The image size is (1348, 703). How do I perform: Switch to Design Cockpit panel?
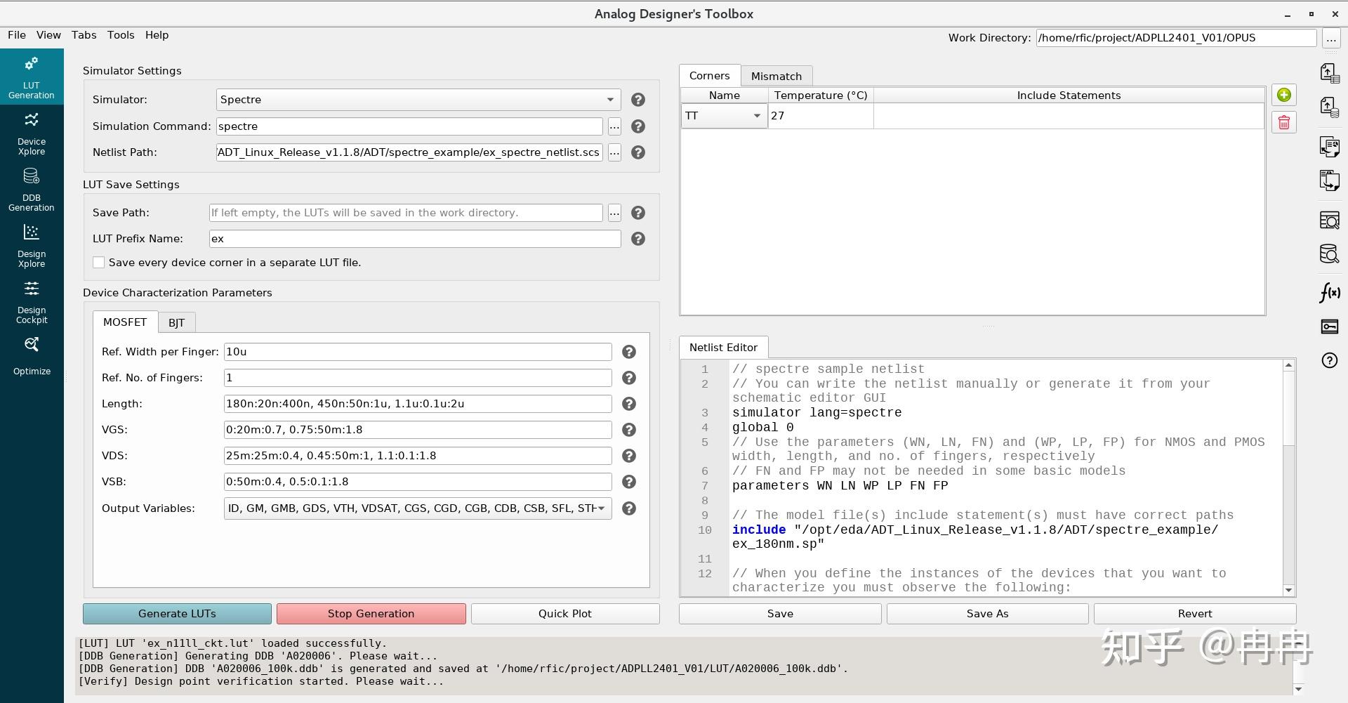[32, 302]
